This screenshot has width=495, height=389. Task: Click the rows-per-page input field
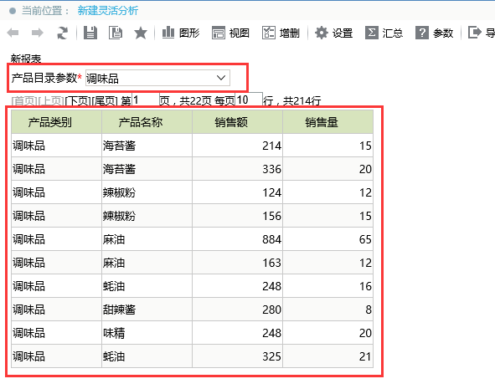point(249,100)
